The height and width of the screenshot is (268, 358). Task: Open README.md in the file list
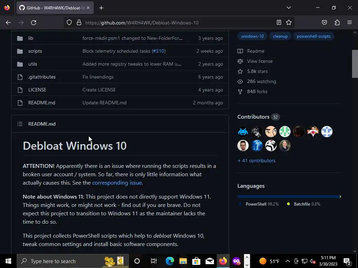[x=42, y=103]
